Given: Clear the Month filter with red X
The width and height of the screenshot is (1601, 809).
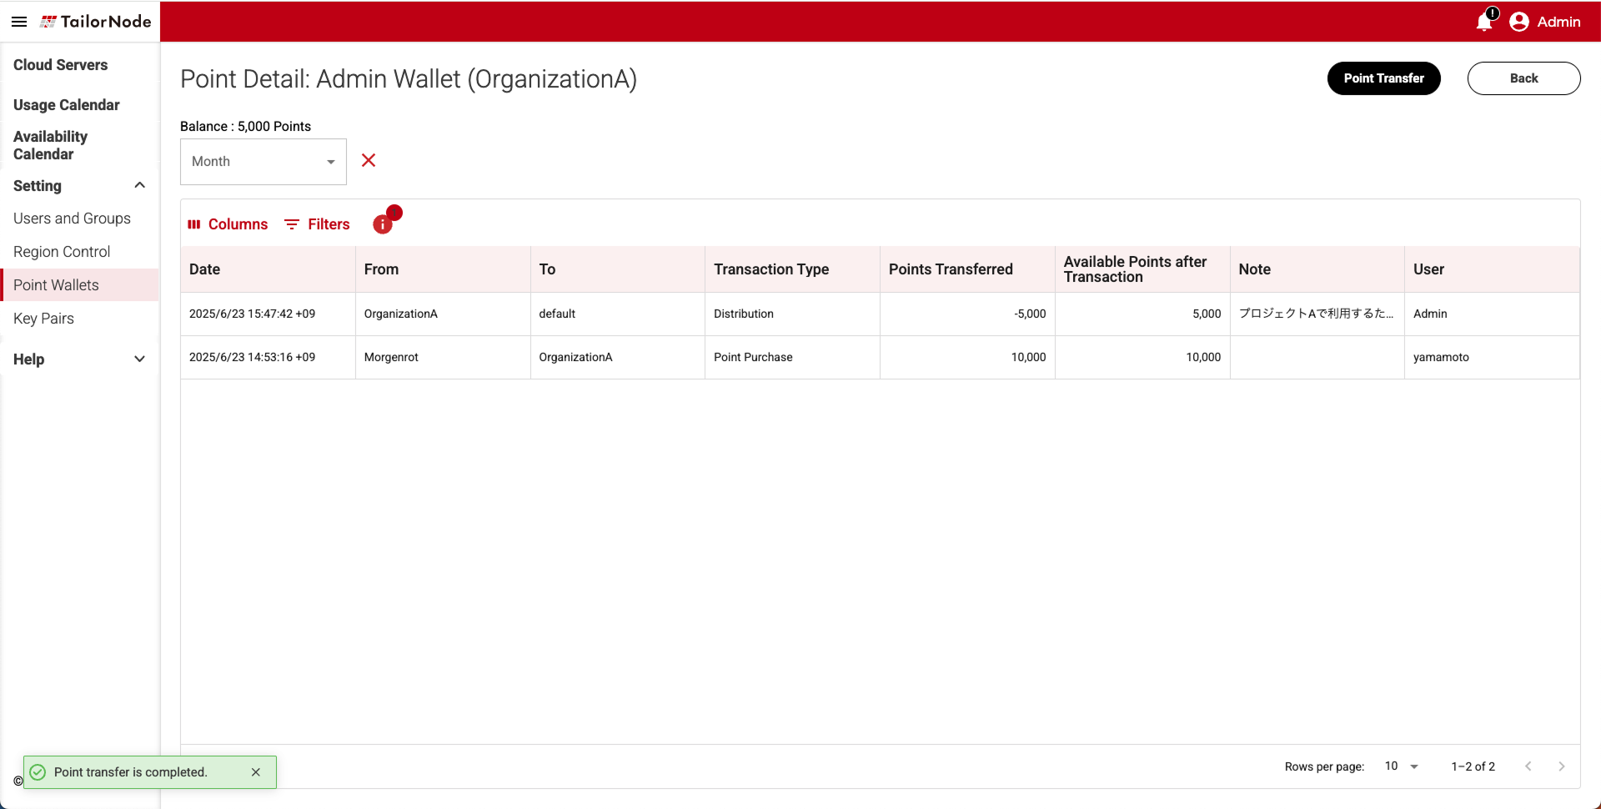Looking at the screenshot, I should pyautogui.click(x=369, y=160).
